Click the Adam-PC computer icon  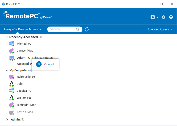(12, 58)
